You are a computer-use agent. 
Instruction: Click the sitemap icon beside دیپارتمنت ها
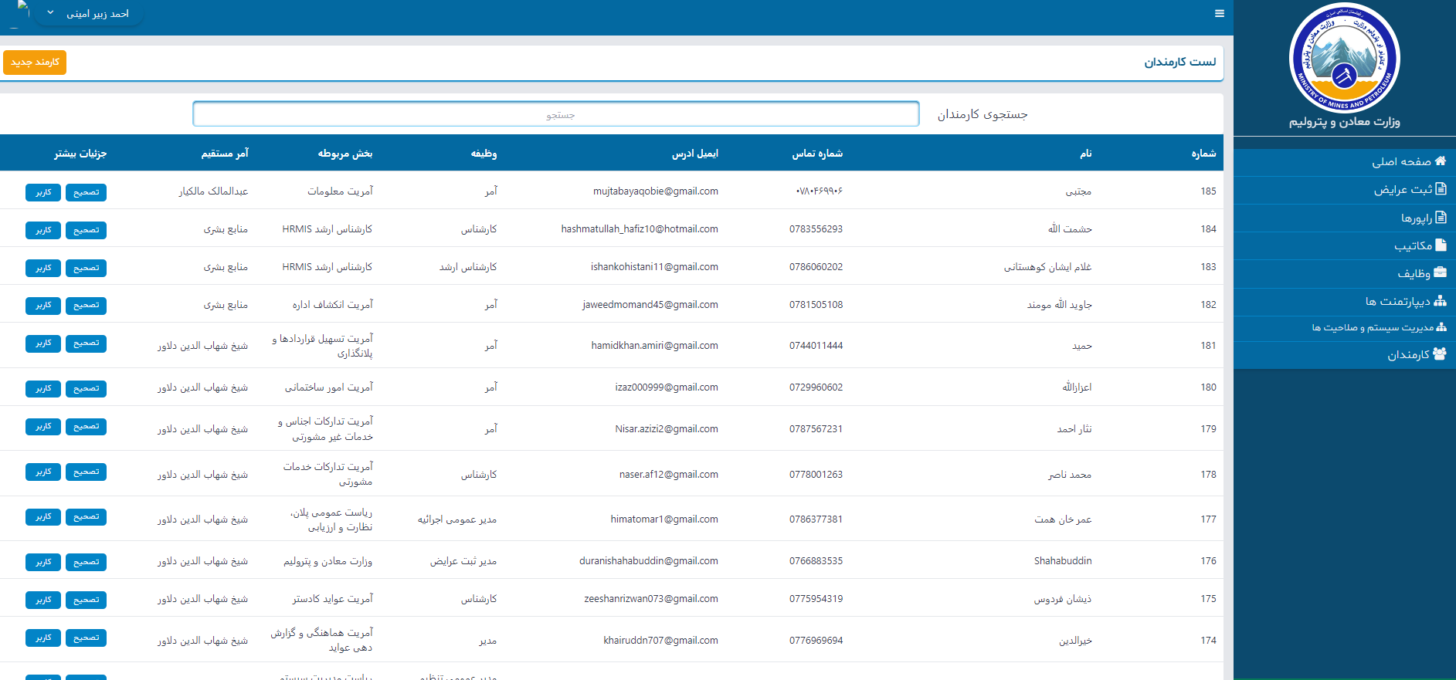pos(1440,301)
